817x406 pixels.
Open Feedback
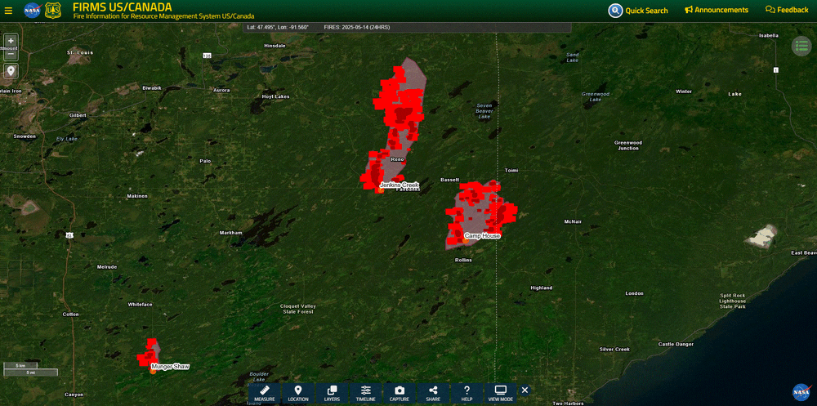787,10
